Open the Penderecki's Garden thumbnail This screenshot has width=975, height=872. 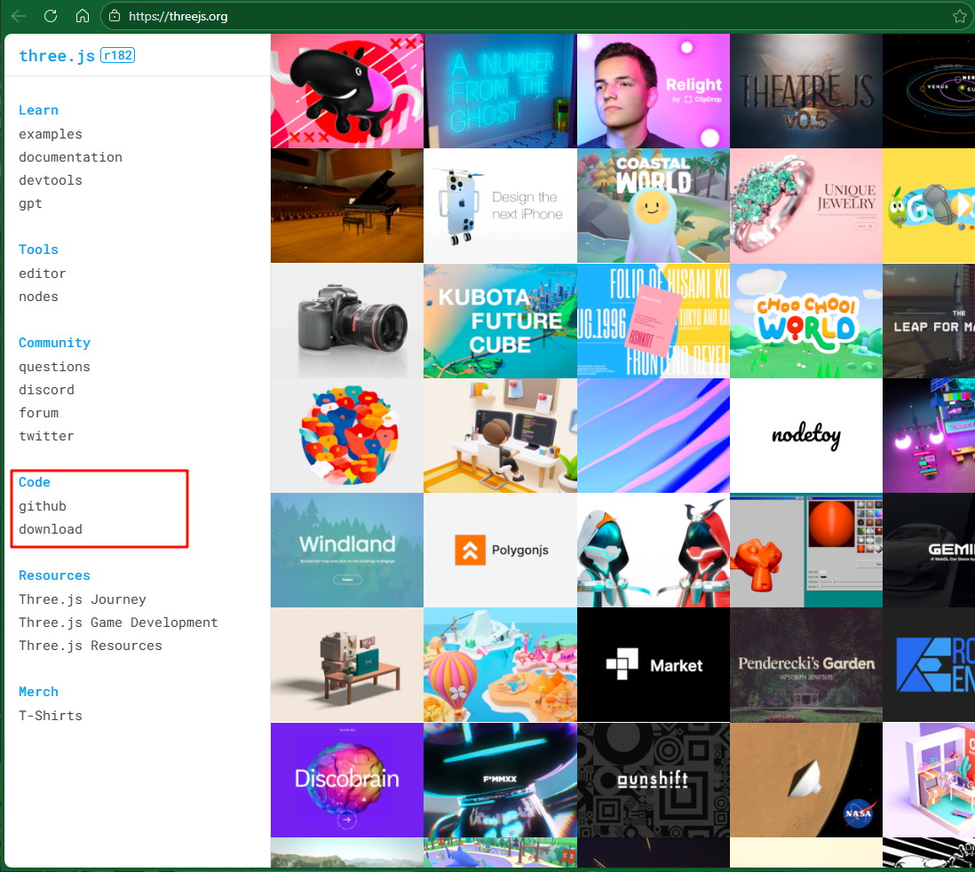click(x=806, y=665)
